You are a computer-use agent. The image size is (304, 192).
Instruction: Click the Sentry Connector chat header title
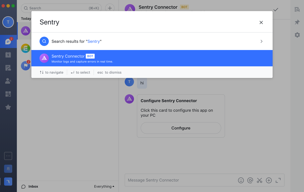pyautogui.click(x=158, y=7)
